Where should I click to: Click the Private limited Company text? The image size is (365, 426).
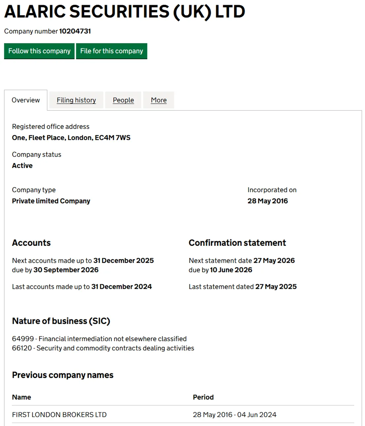pos(51,201)
